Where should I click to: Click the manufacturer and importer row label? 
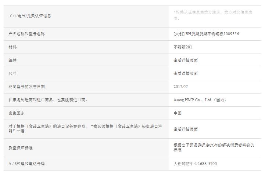[x=48, y=100]
